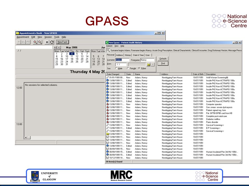Switch to the Address tab
Screen dimensions: 249x186
pyautogui.click(x=119, y=55)
